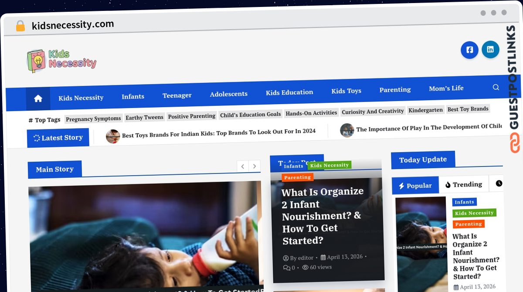The image size is (523, 292).
Task: Click the Top Tags label
Action: pos(44,120)
